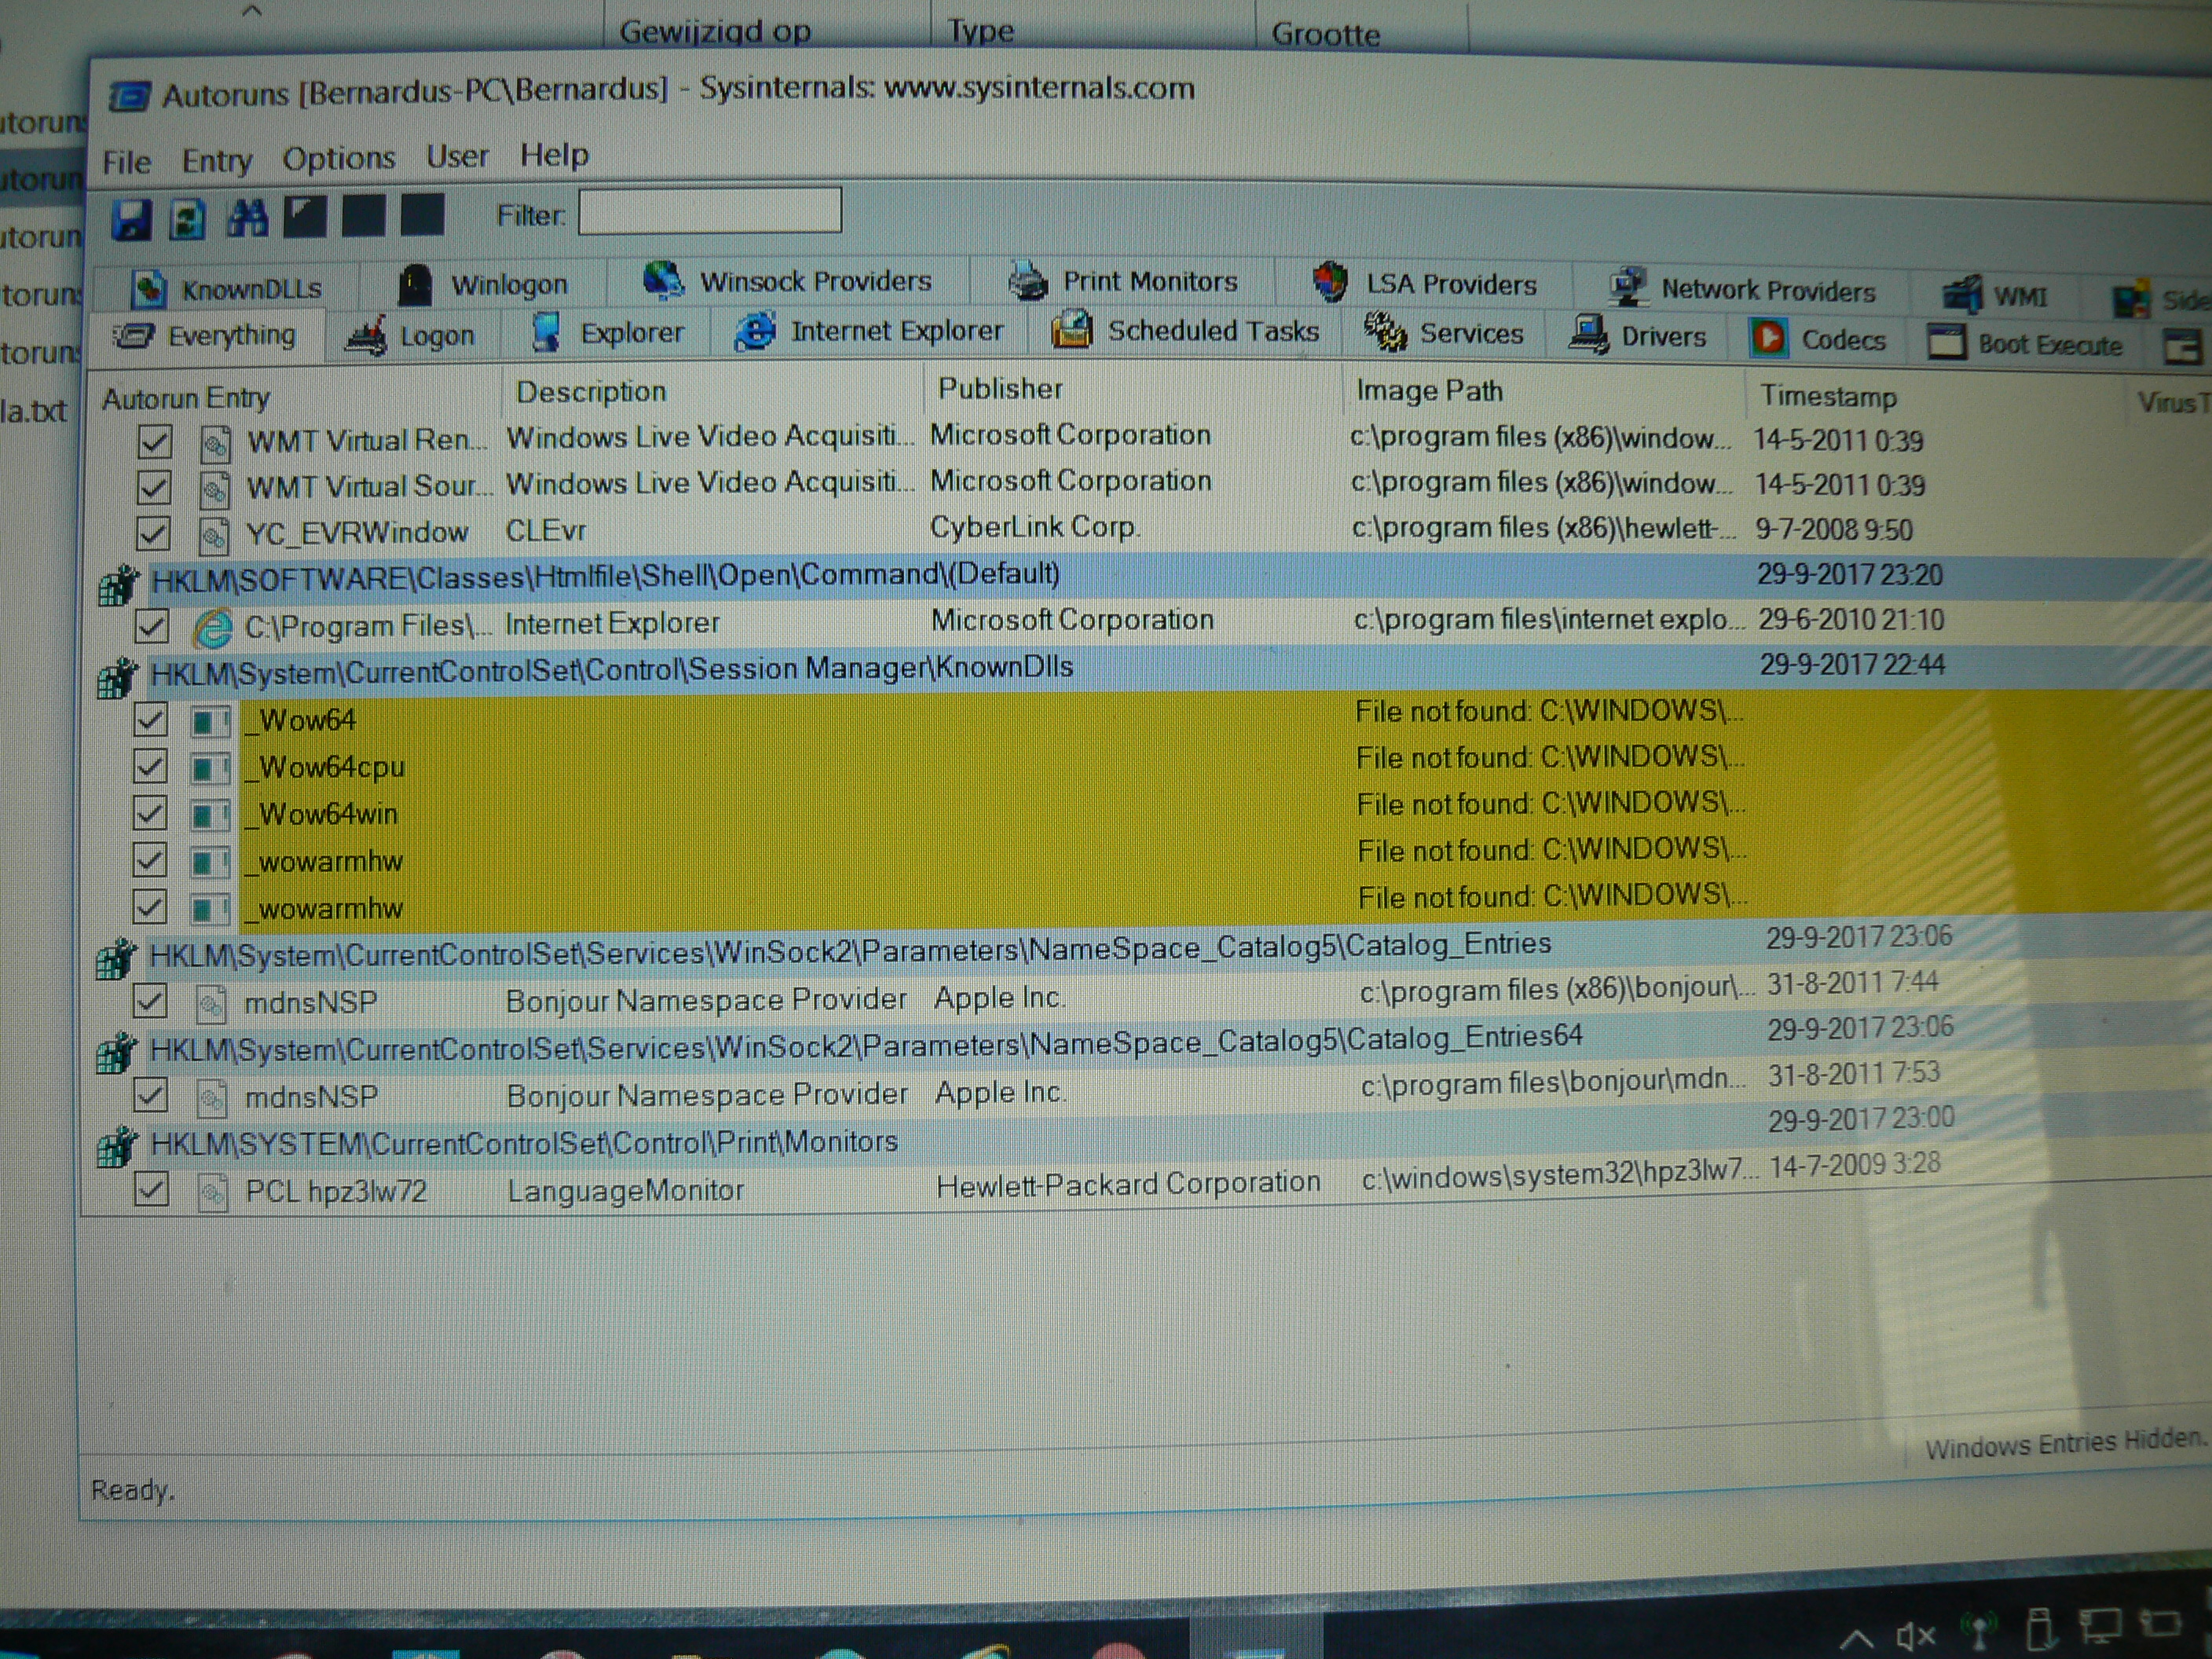
Task: Open the Scheduled Tasks tab
Action: 1185,331
